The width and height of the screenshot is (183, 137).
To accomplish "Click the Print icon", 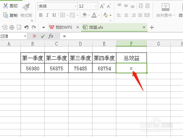I will pos(12,27).
